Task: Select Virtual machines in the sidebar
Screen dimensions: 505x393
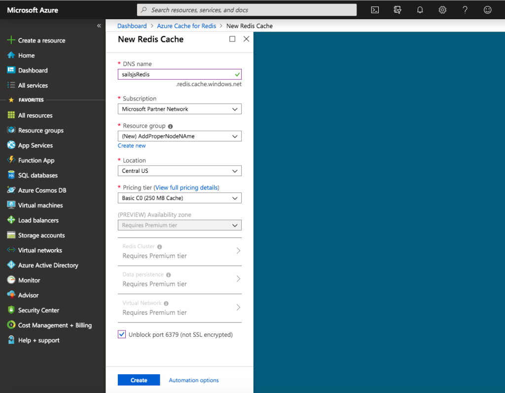Action: [x=38, y=205]
